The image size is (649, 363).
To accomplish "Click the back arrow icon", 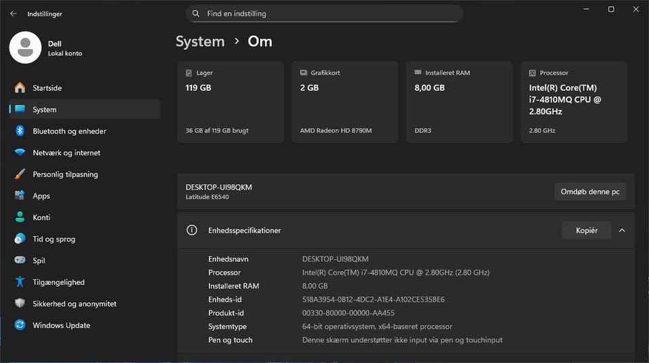I will tap(13, 13).
